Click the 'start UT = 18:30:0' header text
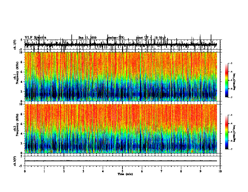Screen dimensions: 248x192 [x=151, y=38]
